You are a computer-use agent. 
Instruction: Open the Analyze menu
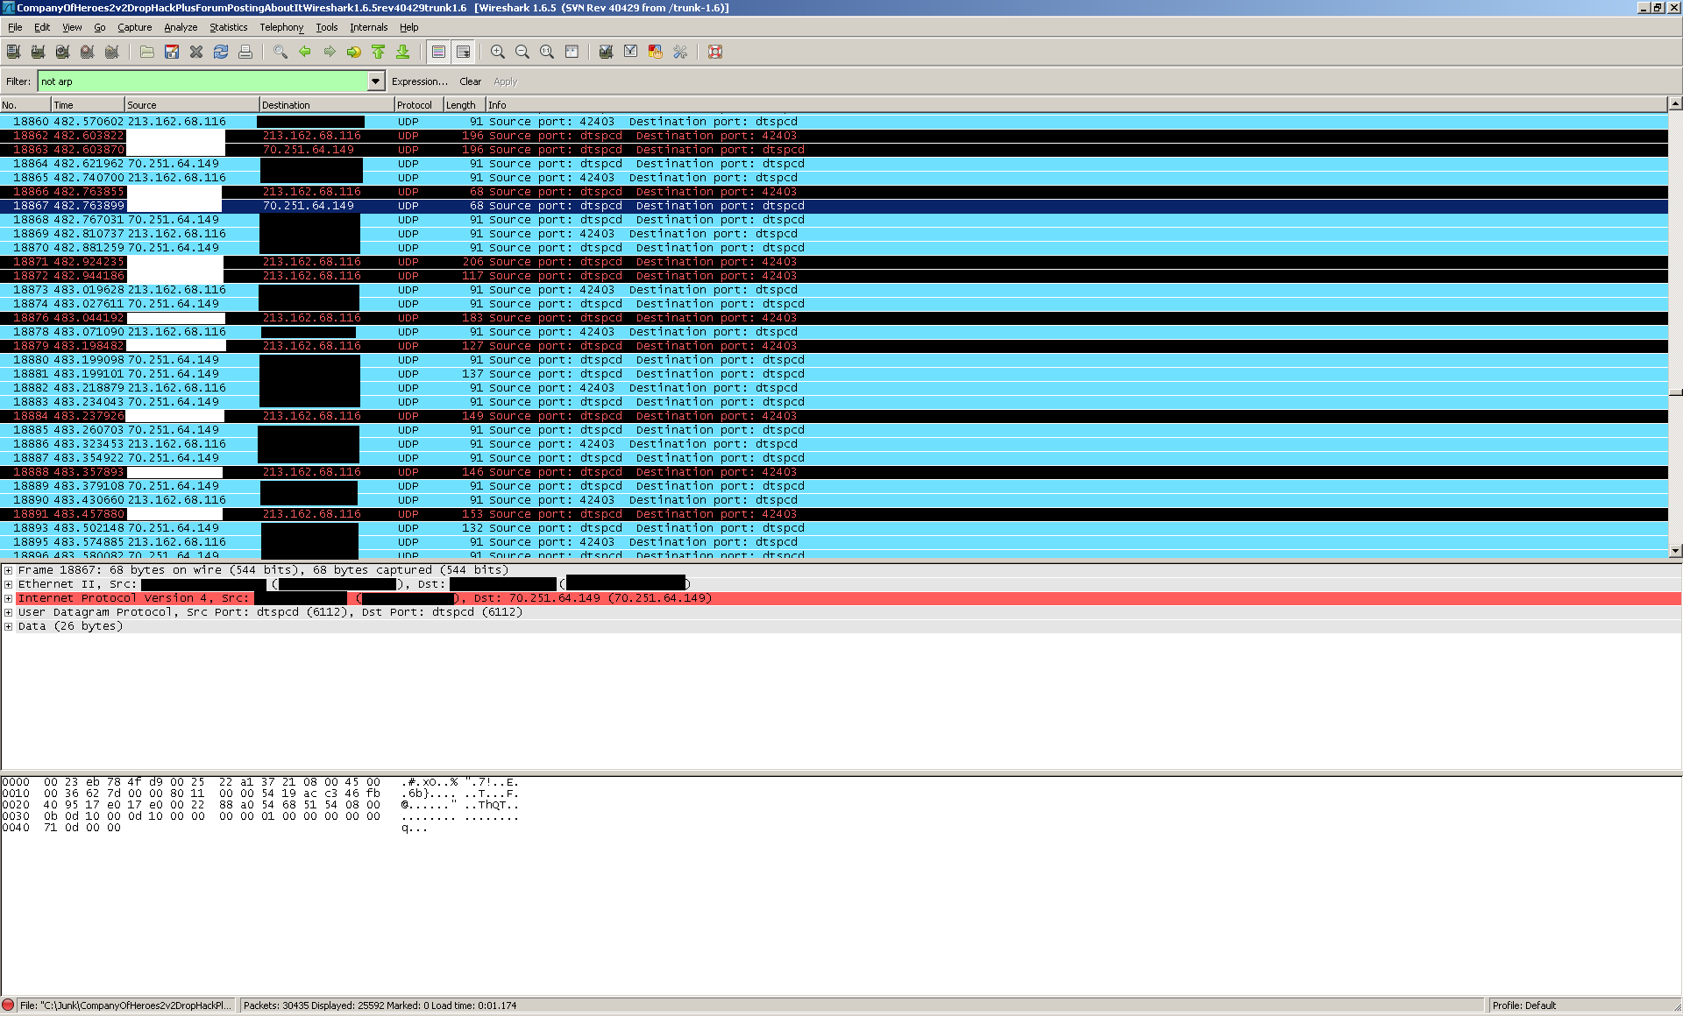click(181, 27)
